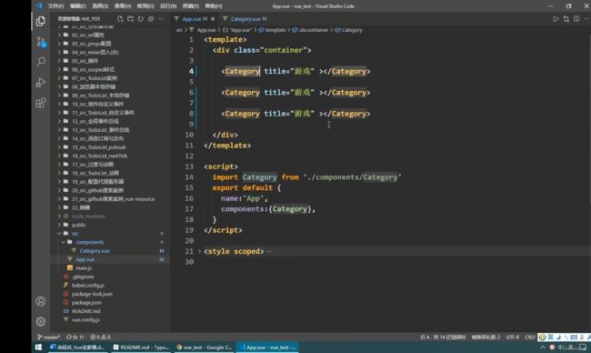The width and height of the screenshot is (591, 353).
Task: Click the New Folder icon in explorer header
Action: (130, 19)
